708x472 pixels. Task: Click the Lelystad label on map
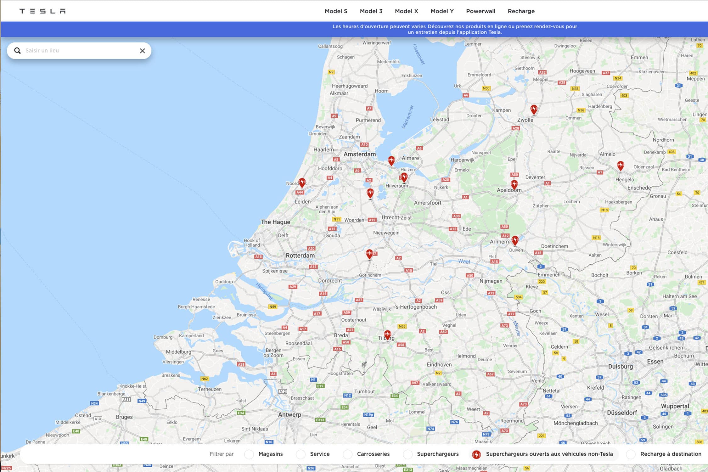pyautogui.click(x=440, y=120)
